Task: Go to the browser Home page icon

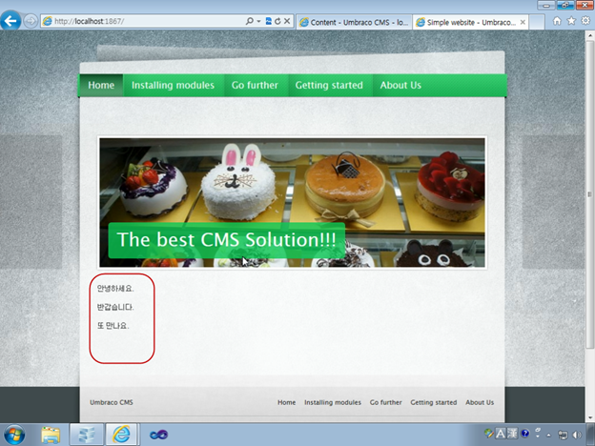Action: pos(557,21)
